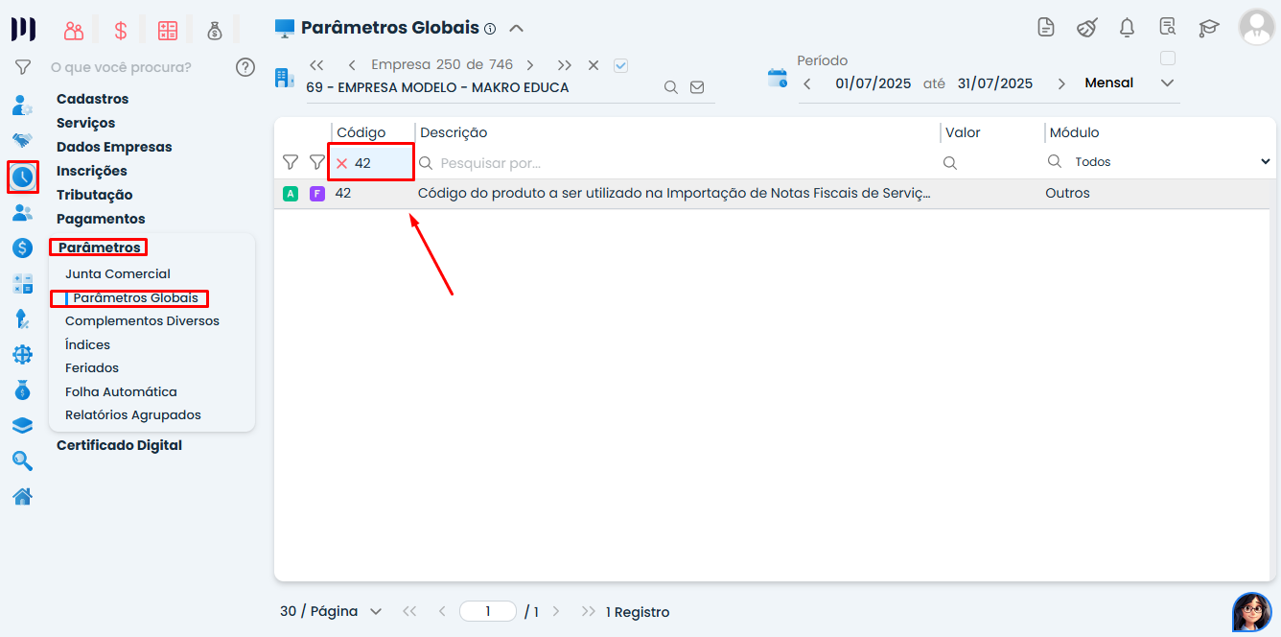Click the help question mark icon
1281x637 pixels.
click(x=245, y=67)
